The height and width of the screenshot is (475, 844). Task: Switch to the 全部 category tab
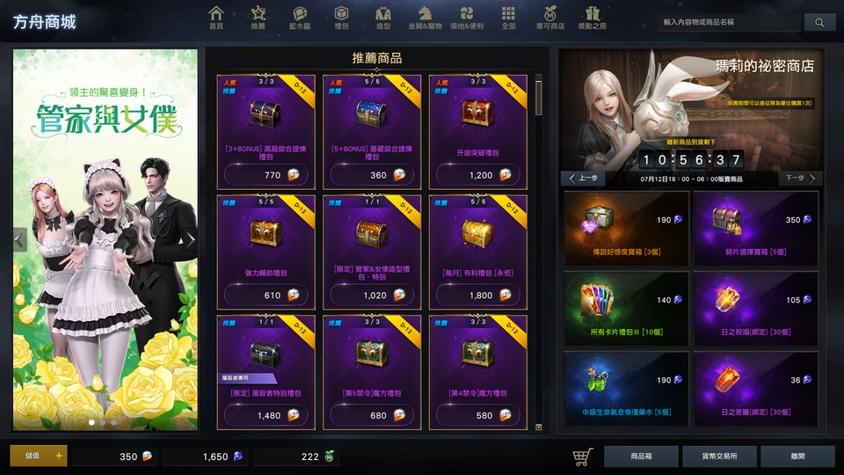coord(508,18)
